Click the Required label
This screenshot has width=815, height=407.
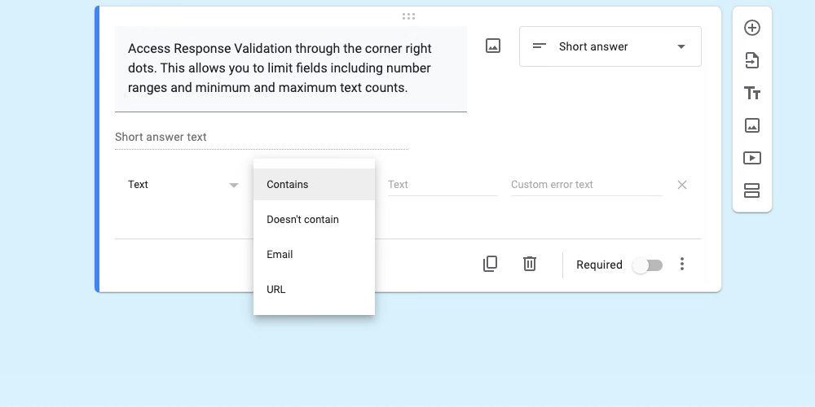(x=599, y=265)
